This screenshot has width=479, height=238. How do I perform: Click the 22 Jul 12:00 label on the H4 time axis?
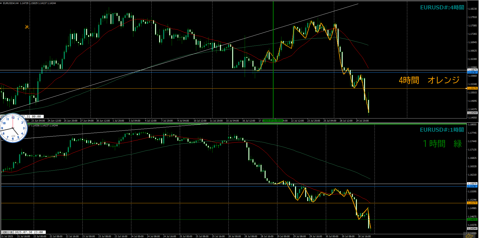[x=297, y=121]
